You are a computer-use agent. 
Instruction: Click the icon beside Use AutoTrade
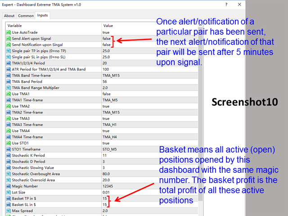(9, 32)
